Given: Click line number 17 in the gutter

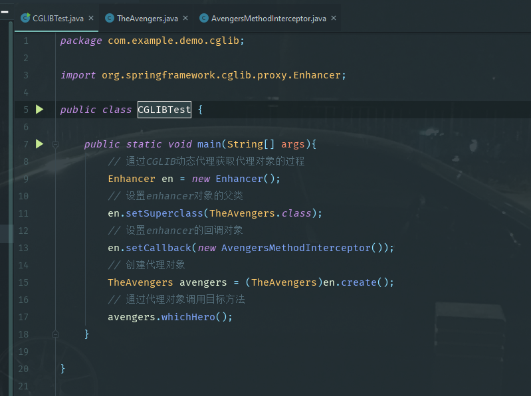Looking at the screenshot, I should point(23,317).
